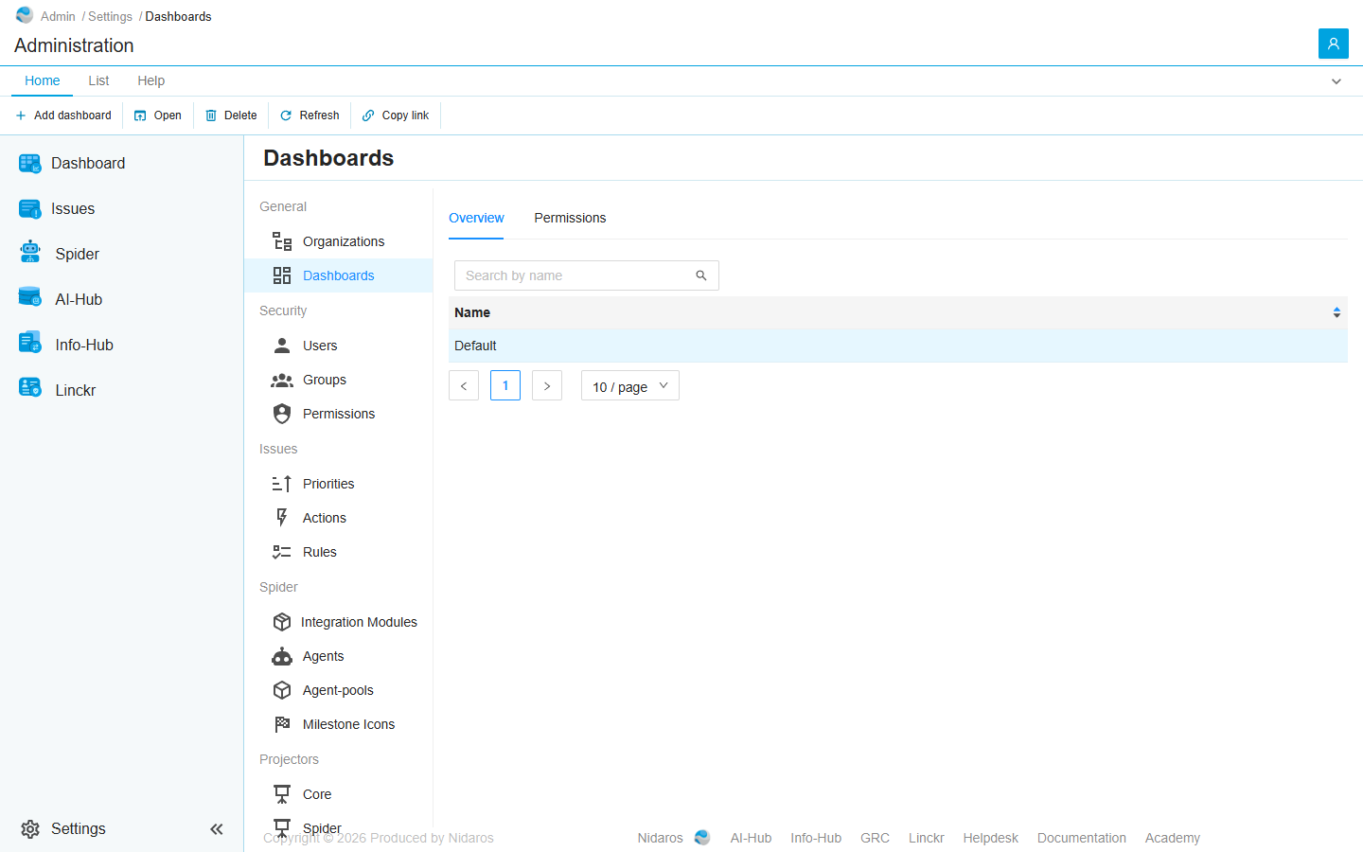Screen dimensions: 1363x852
Task: Click the Agent-pools box icon
Action: tap(282, 690)
